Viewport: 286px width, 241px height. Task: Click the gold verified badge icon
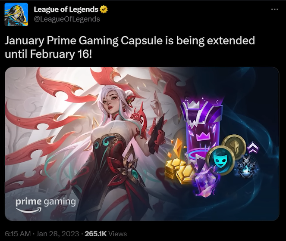pyautogui.click(x=104, y=9)
